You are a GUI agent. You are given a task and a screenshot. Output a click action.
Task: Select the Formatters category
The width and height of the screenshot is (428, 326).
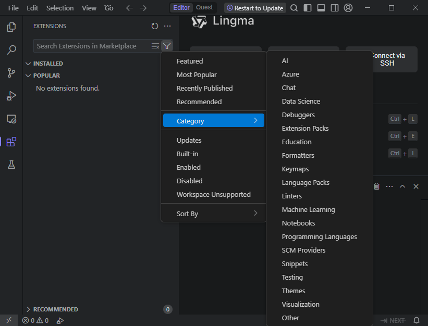[x=320, y=155]
